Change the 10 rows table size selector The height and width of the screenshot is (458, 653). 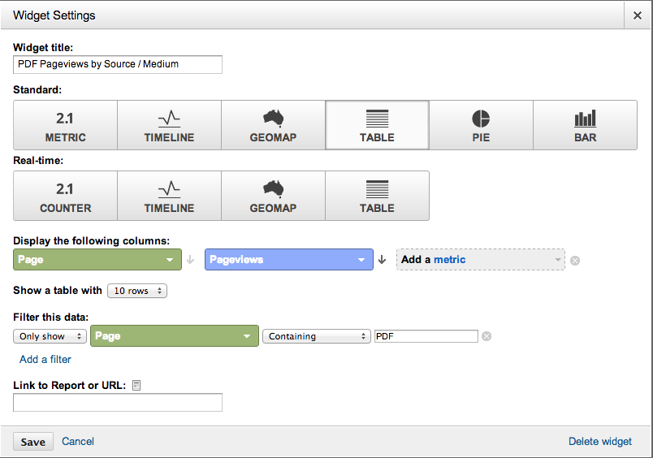tap(137, 291)
